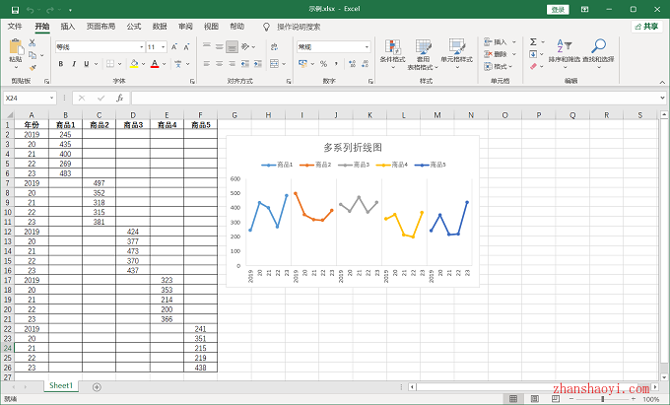Open Find and Select (查找和选择)
The height and width of the screenshot is (405, 670).
coord(598,54)
